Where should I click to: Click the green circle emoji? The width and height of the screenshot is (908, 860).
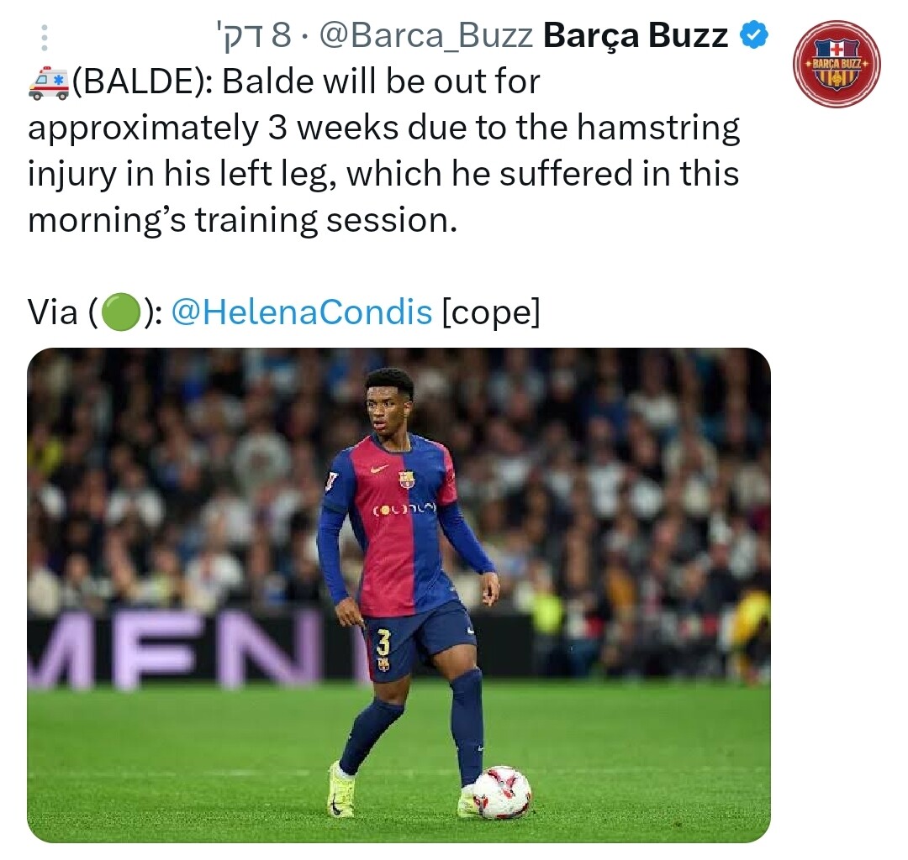point(121,312)
